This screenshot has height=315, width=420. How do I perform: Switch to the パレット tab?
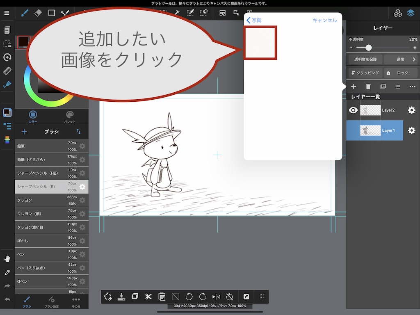tap(70, 116)
